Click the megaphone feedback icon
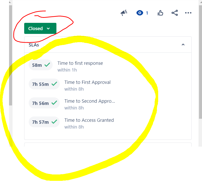Viewport: 202px width, 181px height. (124, 13)
